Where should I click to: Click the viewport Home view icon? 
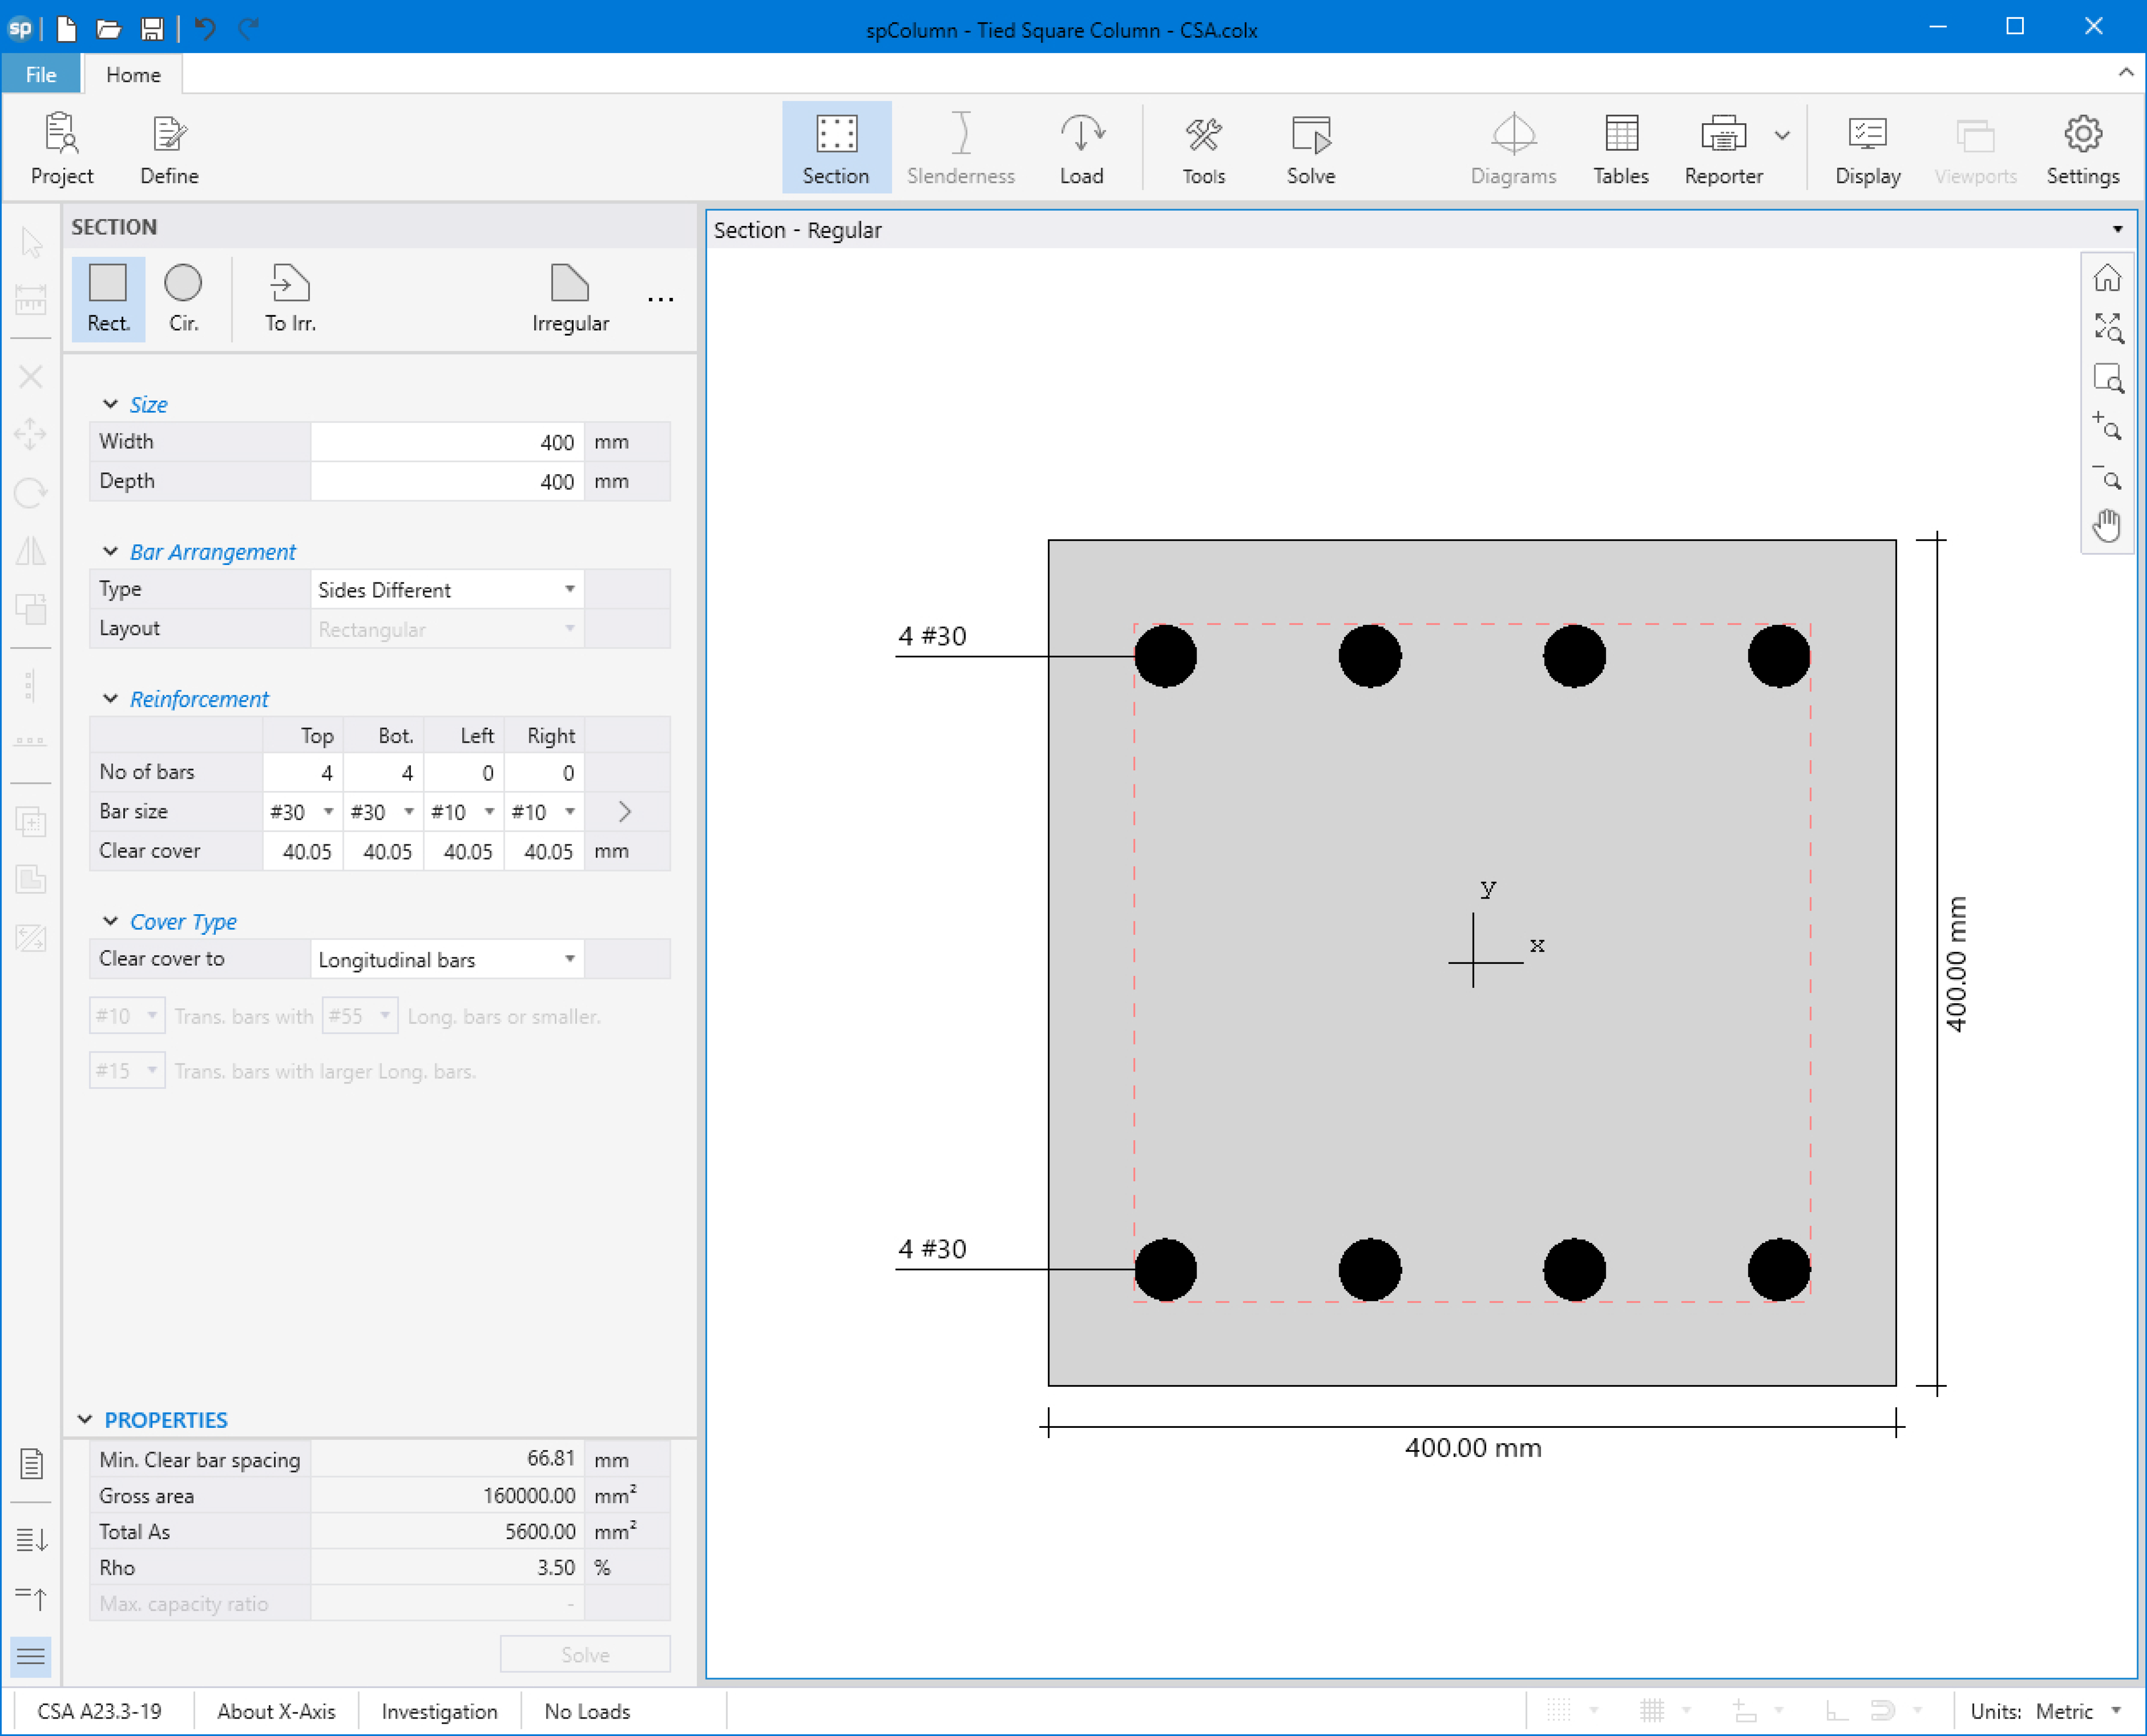[x=2107, y=278]
